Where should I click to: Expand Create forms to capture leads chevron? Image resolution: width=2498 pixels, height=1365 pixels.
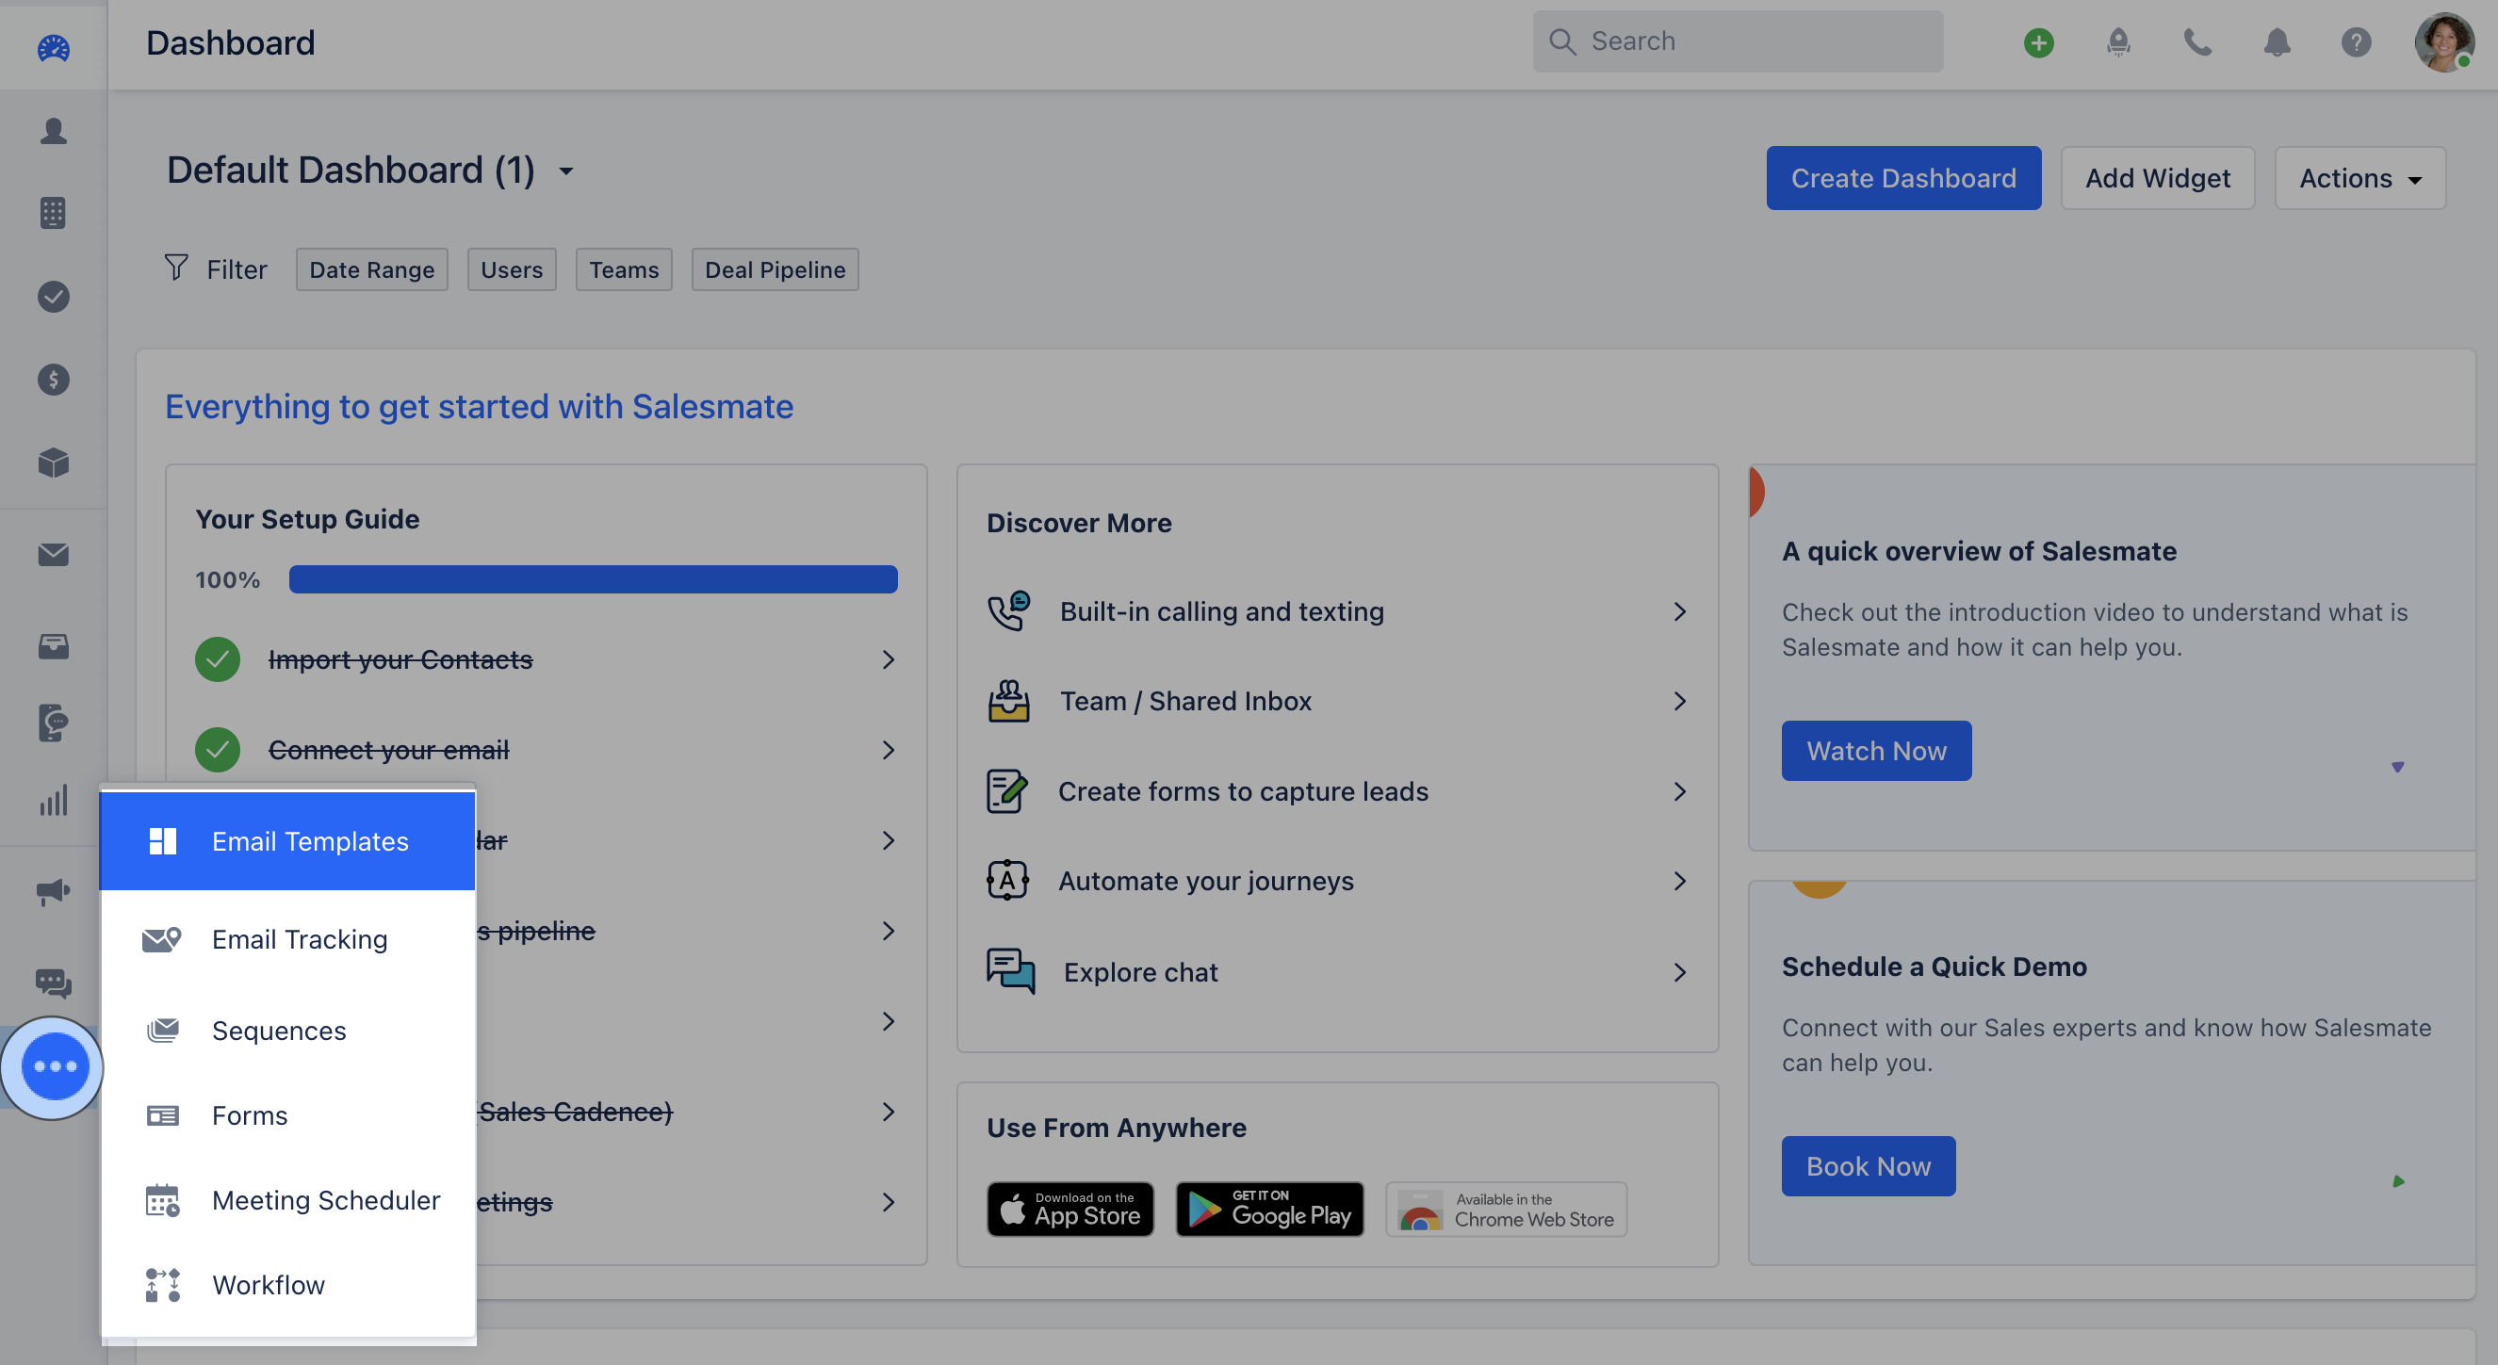[x=1679, y=791]
